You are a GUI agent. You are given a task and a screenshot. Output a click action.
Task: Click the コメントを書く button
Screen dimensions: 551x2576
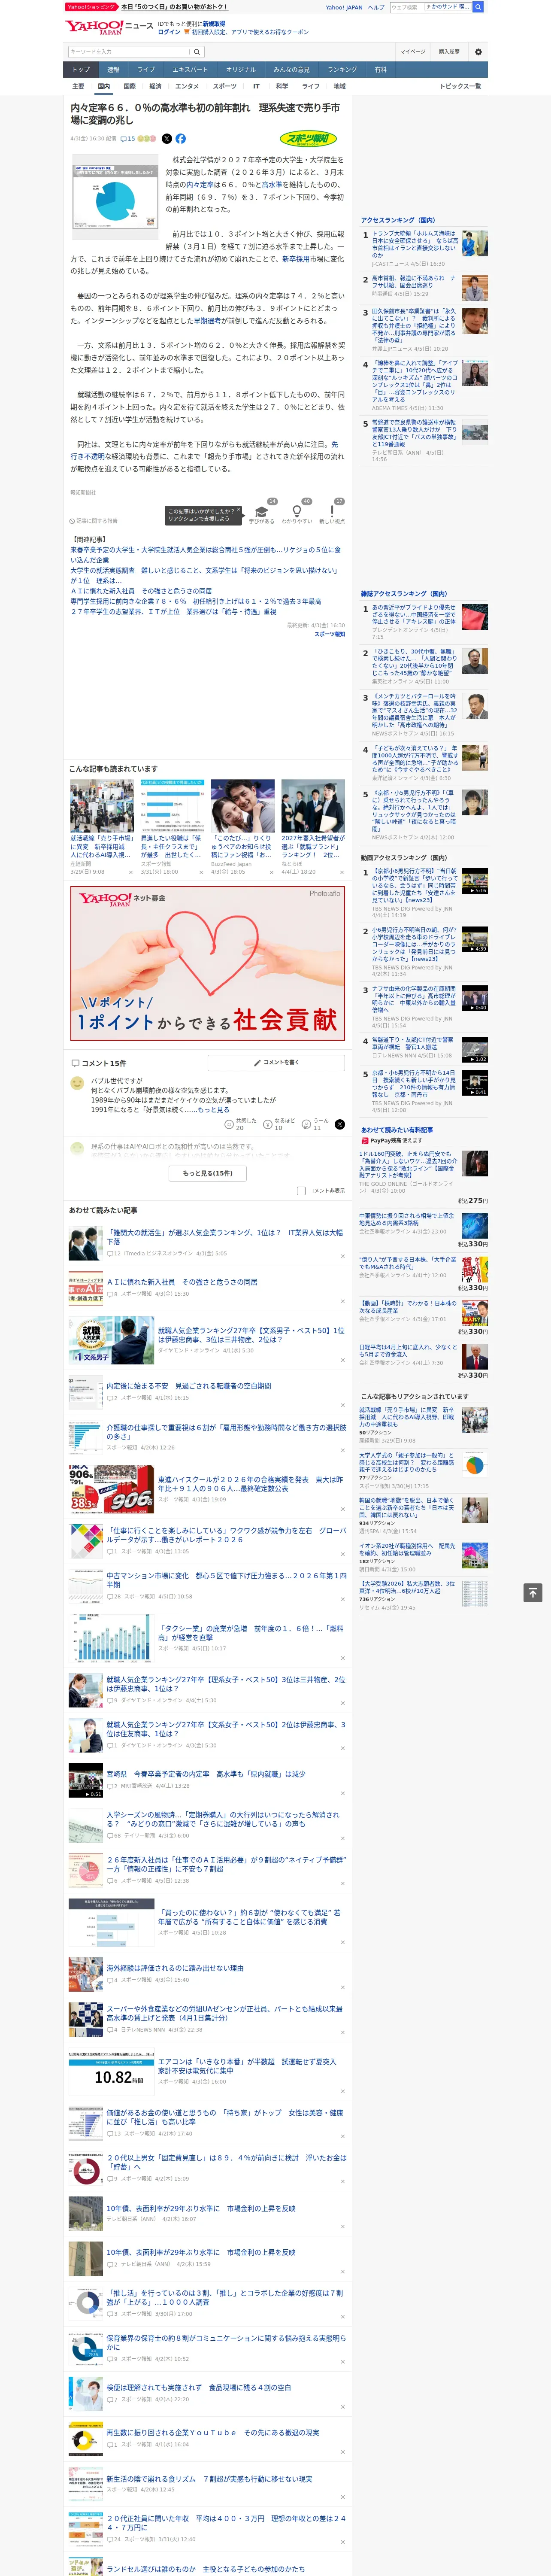tap(276, 1063)
